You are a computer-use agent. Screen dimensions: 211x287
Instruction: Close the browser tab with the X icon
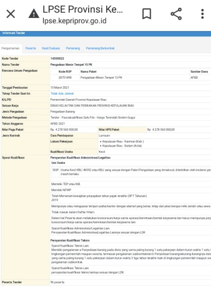point(11,14)
